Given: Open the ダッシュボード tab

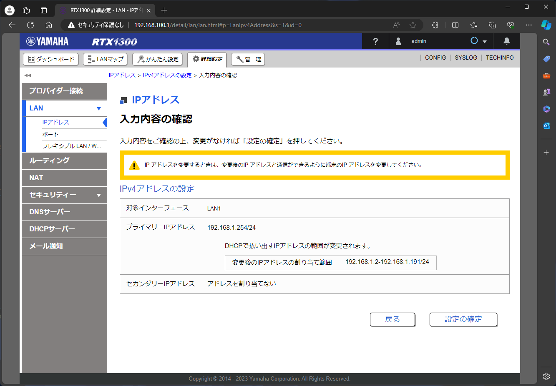Looking at the screenshot, I should coord(51,59).
